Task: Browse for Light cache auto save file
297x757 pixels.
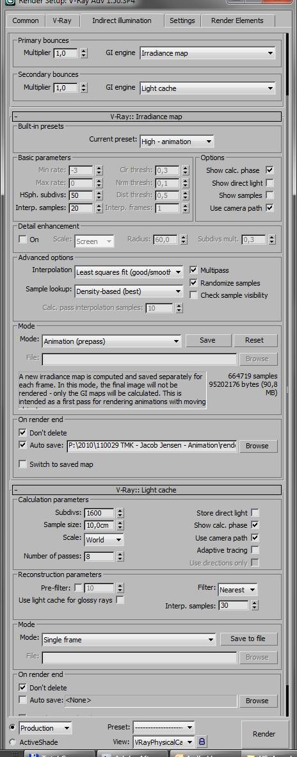Action: pos(257,701)
